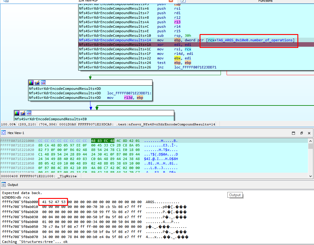Select the Output window title
Screen dimensions: 314x245
(x=13, y=185)
